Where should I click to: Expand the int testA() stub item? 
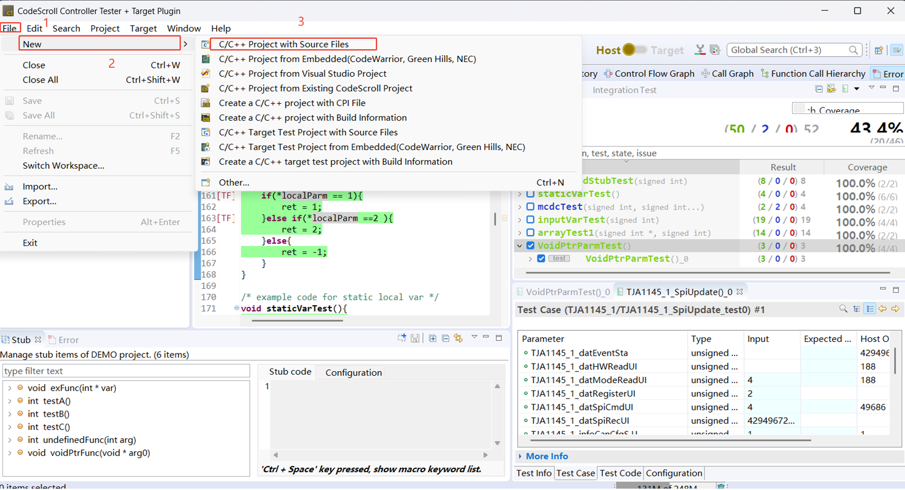coord(9,401)
